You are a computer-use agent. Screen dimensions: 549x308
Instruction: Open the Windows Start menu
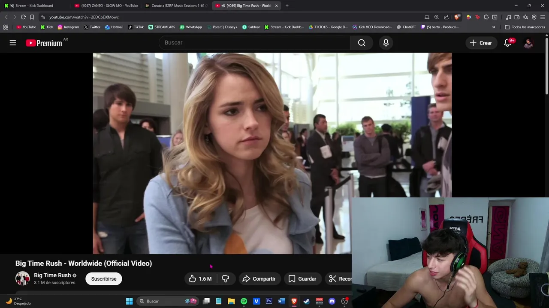(x=129, y=301)
